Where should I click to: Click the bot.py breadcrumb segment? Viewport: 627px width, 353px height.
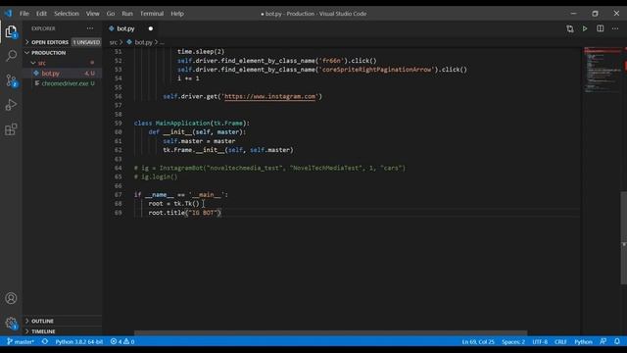(144, 42)
